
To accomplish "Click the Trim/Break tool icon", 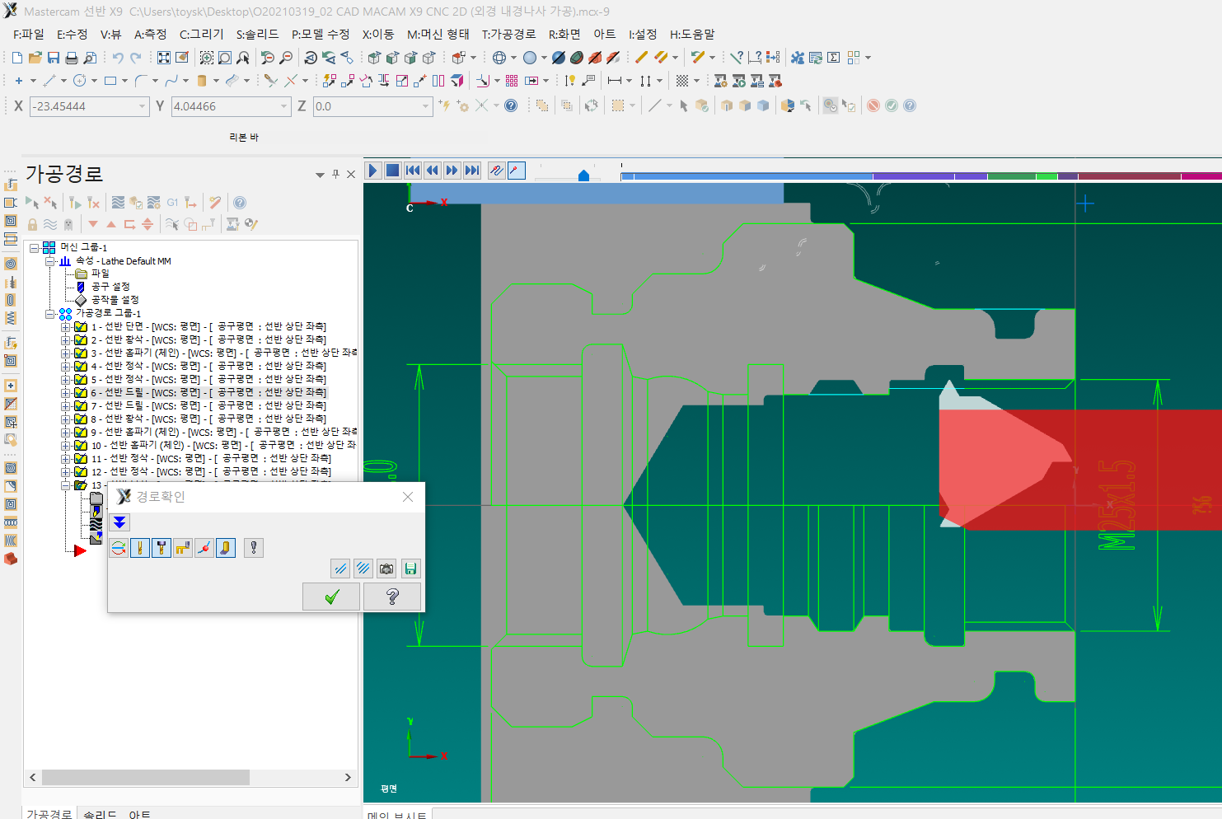I will click(271, 81).
